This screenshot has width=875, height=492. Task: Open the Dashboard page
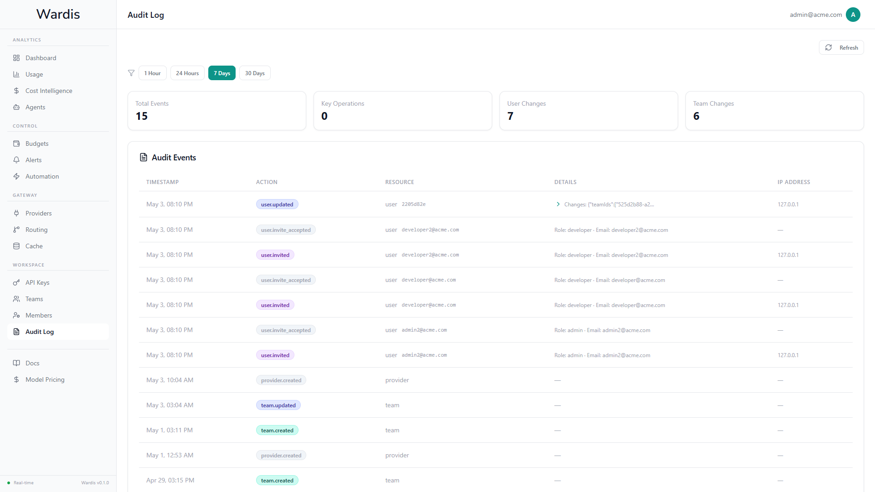[58, 58]
